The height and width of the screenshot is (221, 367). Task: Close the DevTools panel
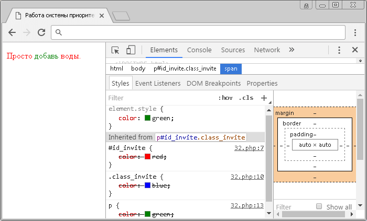click(355, 50)
